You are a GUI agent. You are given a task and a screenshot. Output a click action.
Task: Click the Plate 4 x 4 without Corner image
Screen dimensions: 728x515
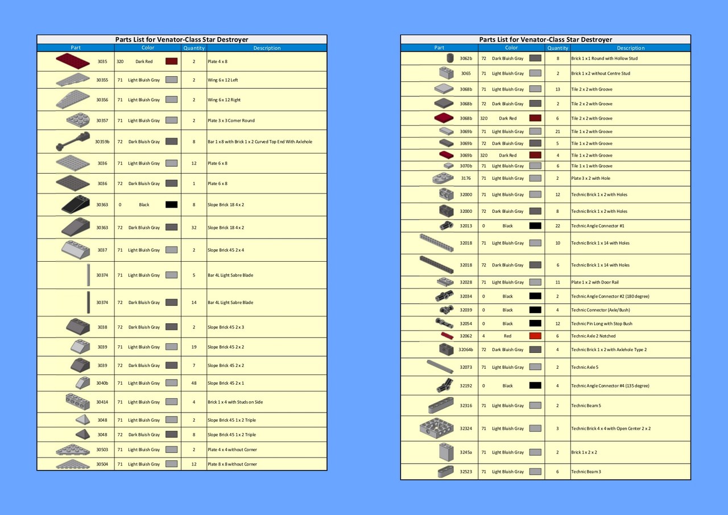(x=73, y=450)
